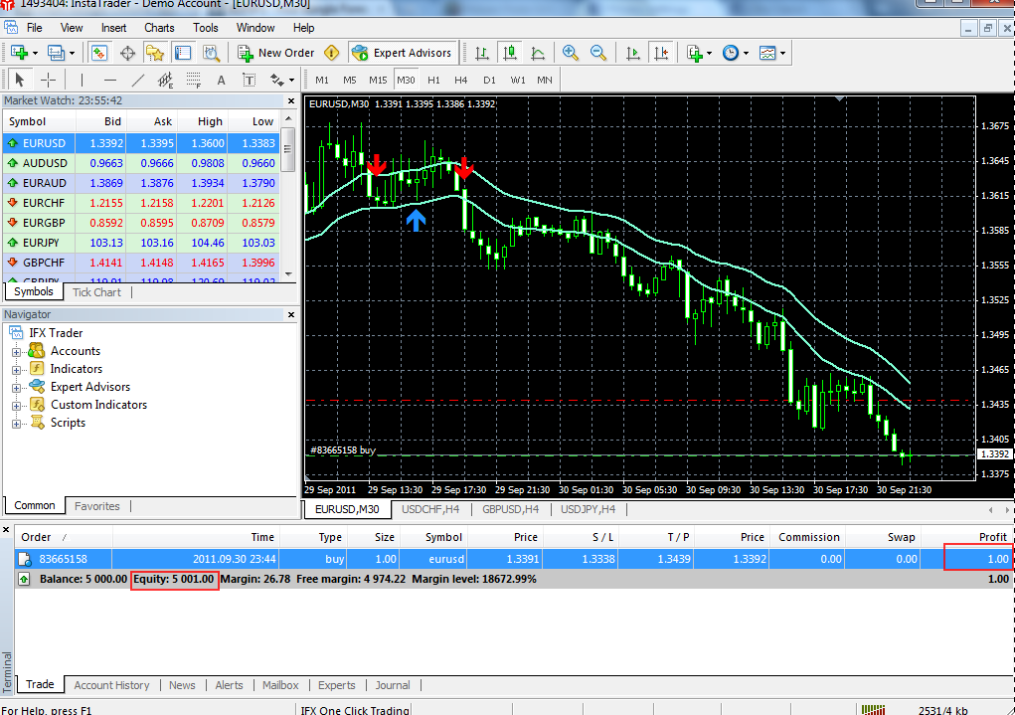Open the Data Window crosshair target icon

coord(127,53)
